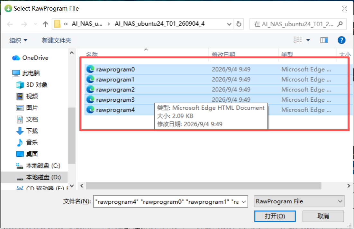Create folder with 新建文件夹
The width and height of the screenshot is (354, 229).
point(57,40)
